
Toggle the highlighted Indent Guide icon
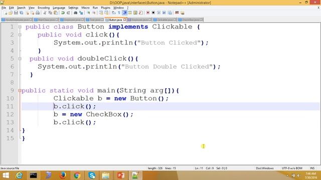coord(124,12)
